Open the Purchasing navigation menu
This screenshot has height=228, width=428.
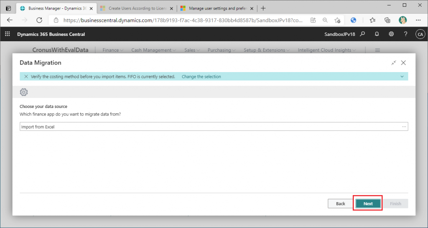[222, 50]
